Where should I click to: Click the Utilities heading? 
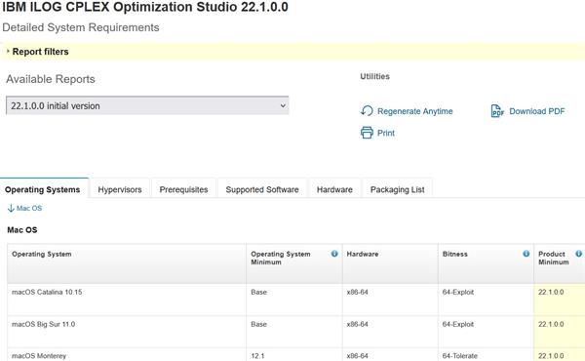374,76
